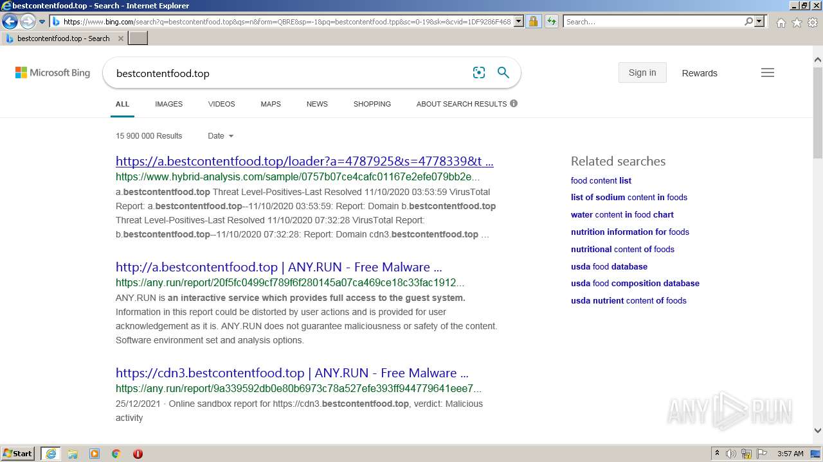Expand the address bar autocomplete dropdown

pos(519,22)
